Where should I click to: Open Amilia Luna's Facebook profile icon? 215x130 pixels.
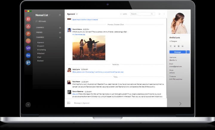[x=171, y=46]
